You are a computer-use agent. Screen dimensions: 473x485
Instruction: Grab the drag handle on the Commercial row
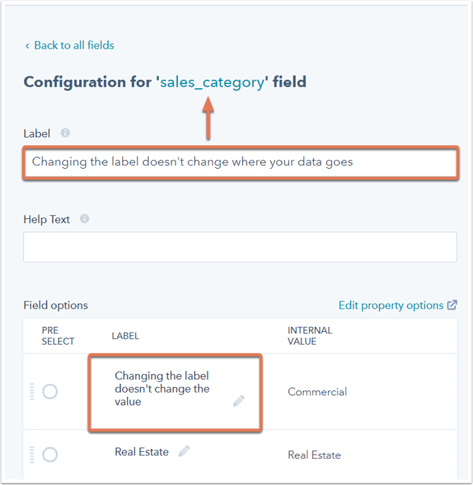32,392
